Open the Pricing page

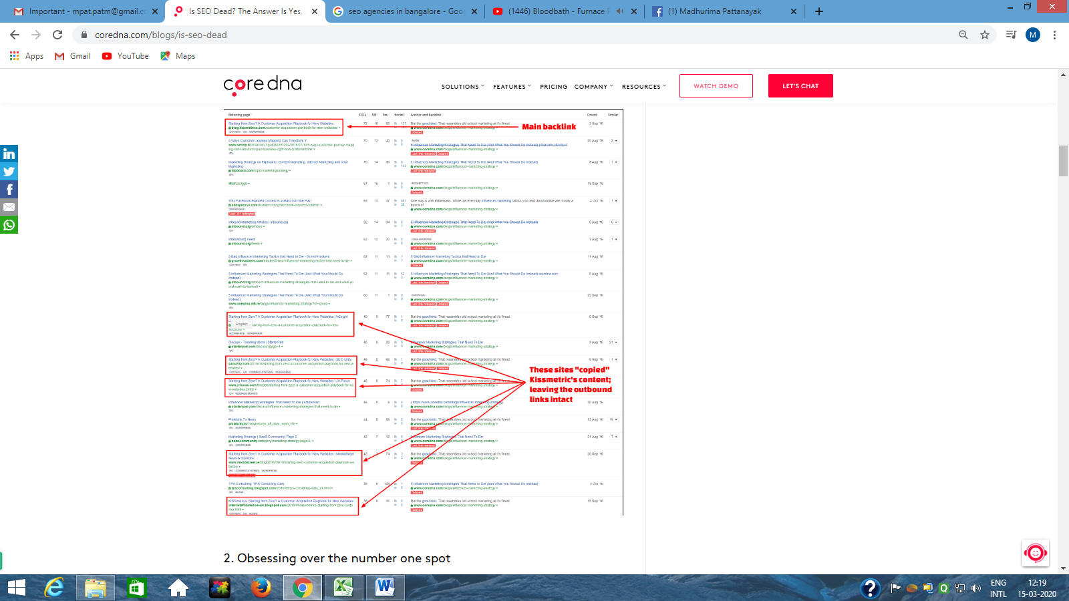[x=554, y=87]
